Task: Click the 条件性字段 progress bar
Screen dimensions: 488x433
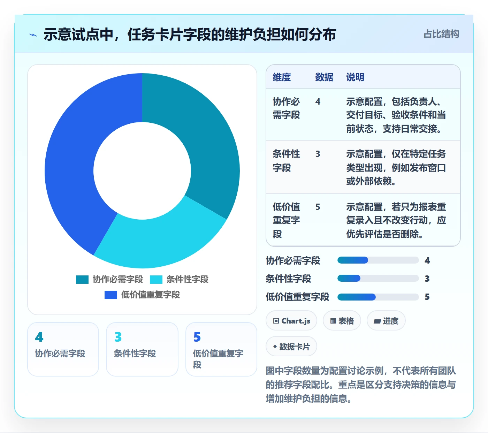Action: point(378,278)
